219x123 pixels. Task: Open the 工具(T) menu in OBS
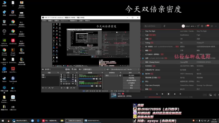tap(81, 21)
